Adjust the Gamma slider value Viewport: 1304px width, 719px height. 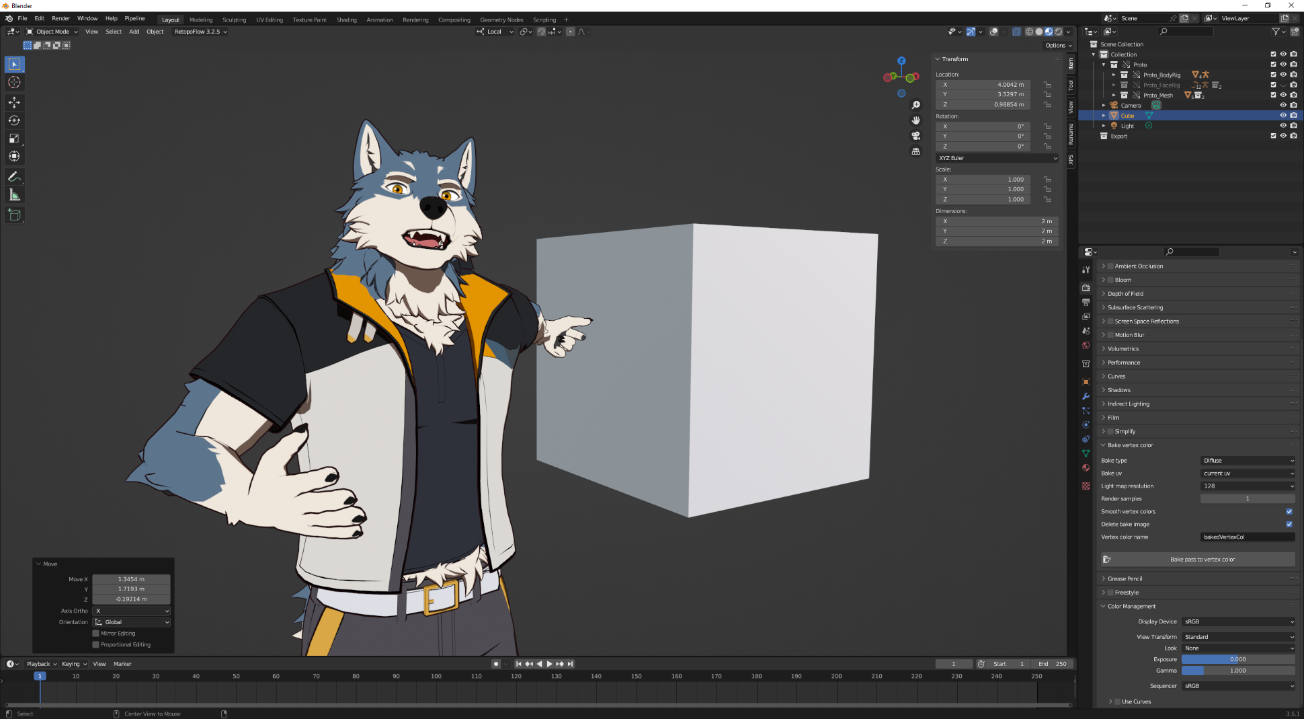[1239, 671]
